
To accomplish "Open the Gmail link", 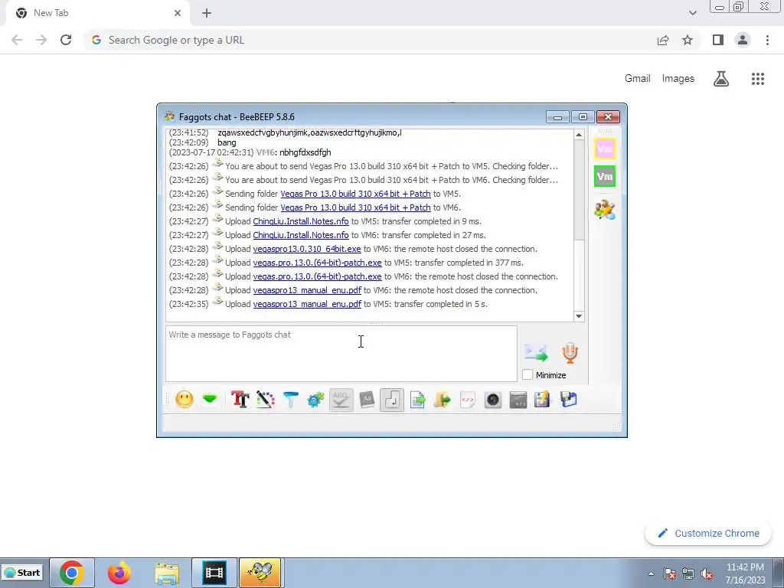I will click(638, 79).
